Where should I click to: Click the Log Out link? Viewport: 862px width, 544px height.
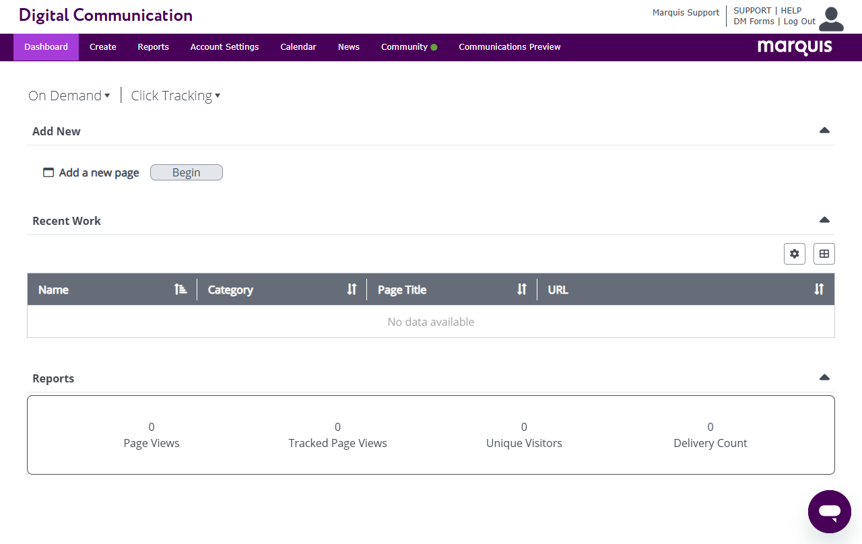coord(799,22)
